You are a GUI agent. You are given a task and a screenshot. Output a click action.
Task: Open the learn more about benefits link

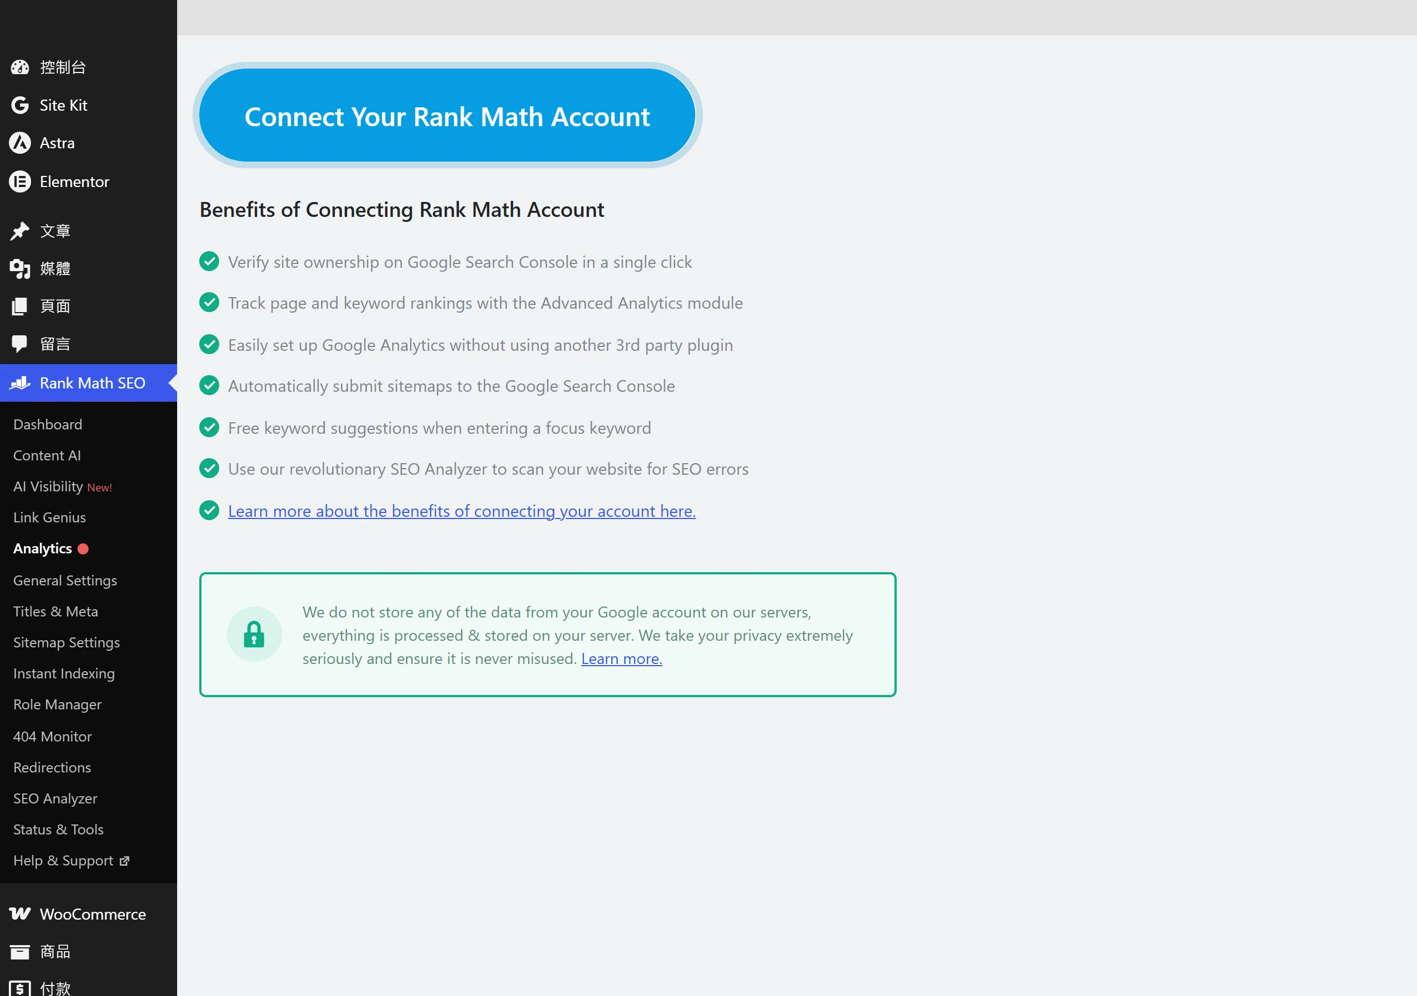[462, 511]
